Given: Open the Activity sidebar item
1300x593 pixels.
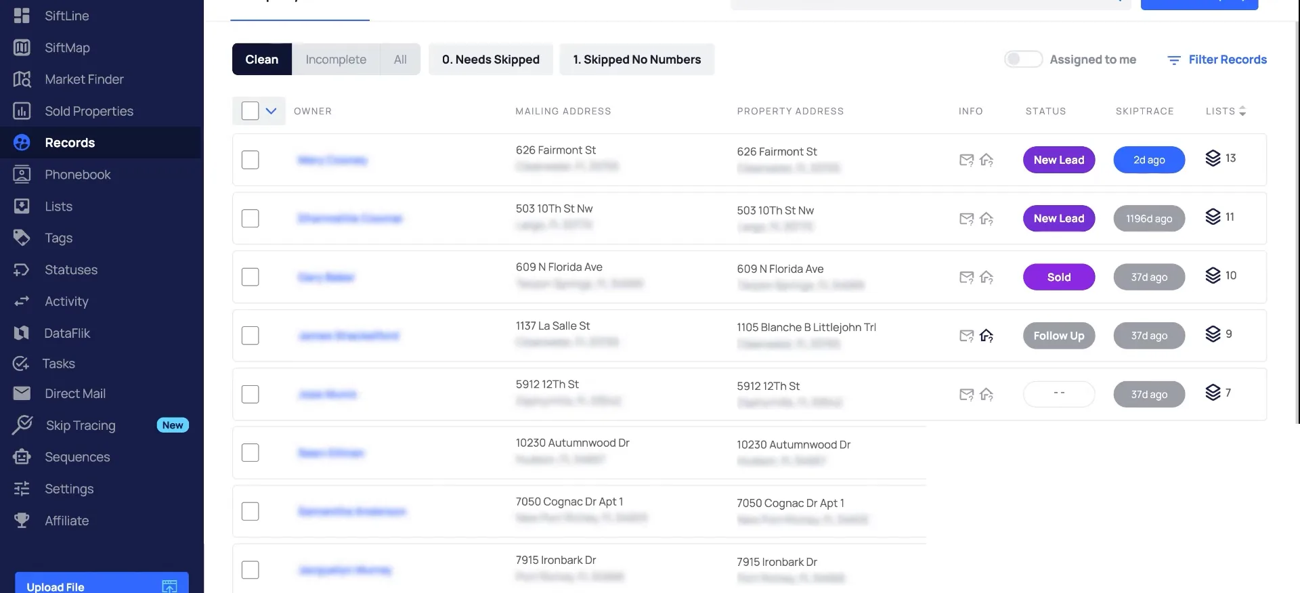Looking at the screenshot, I should [66, 301].
